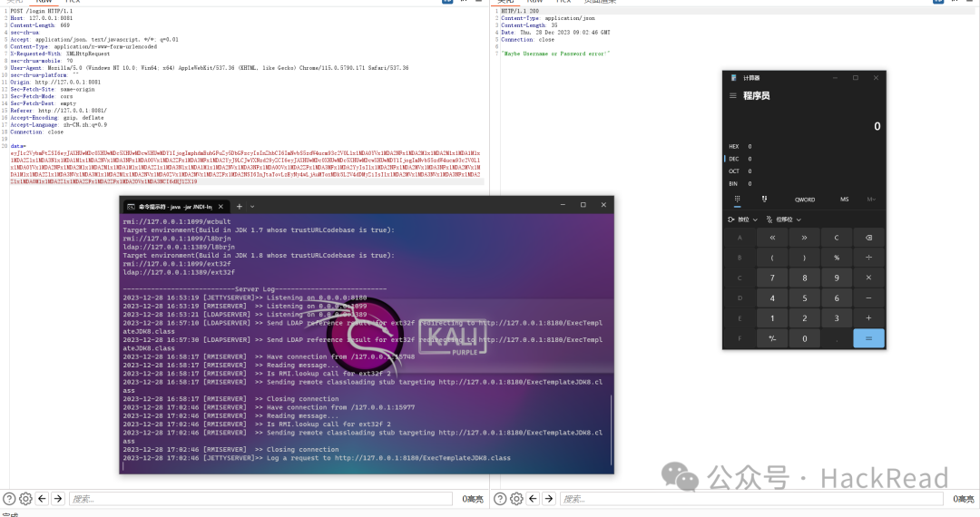
Task: Click the "POST /login HTTP/1.1" request line
Action: pyautogui.click(x=41, y=11)
